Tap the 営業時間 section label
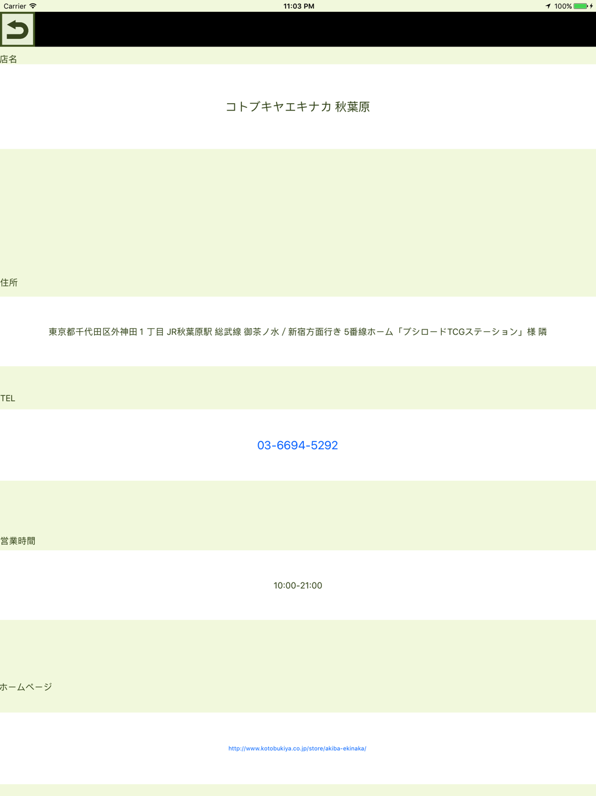This screenshot has width=596, height=796. click(18, 541)
